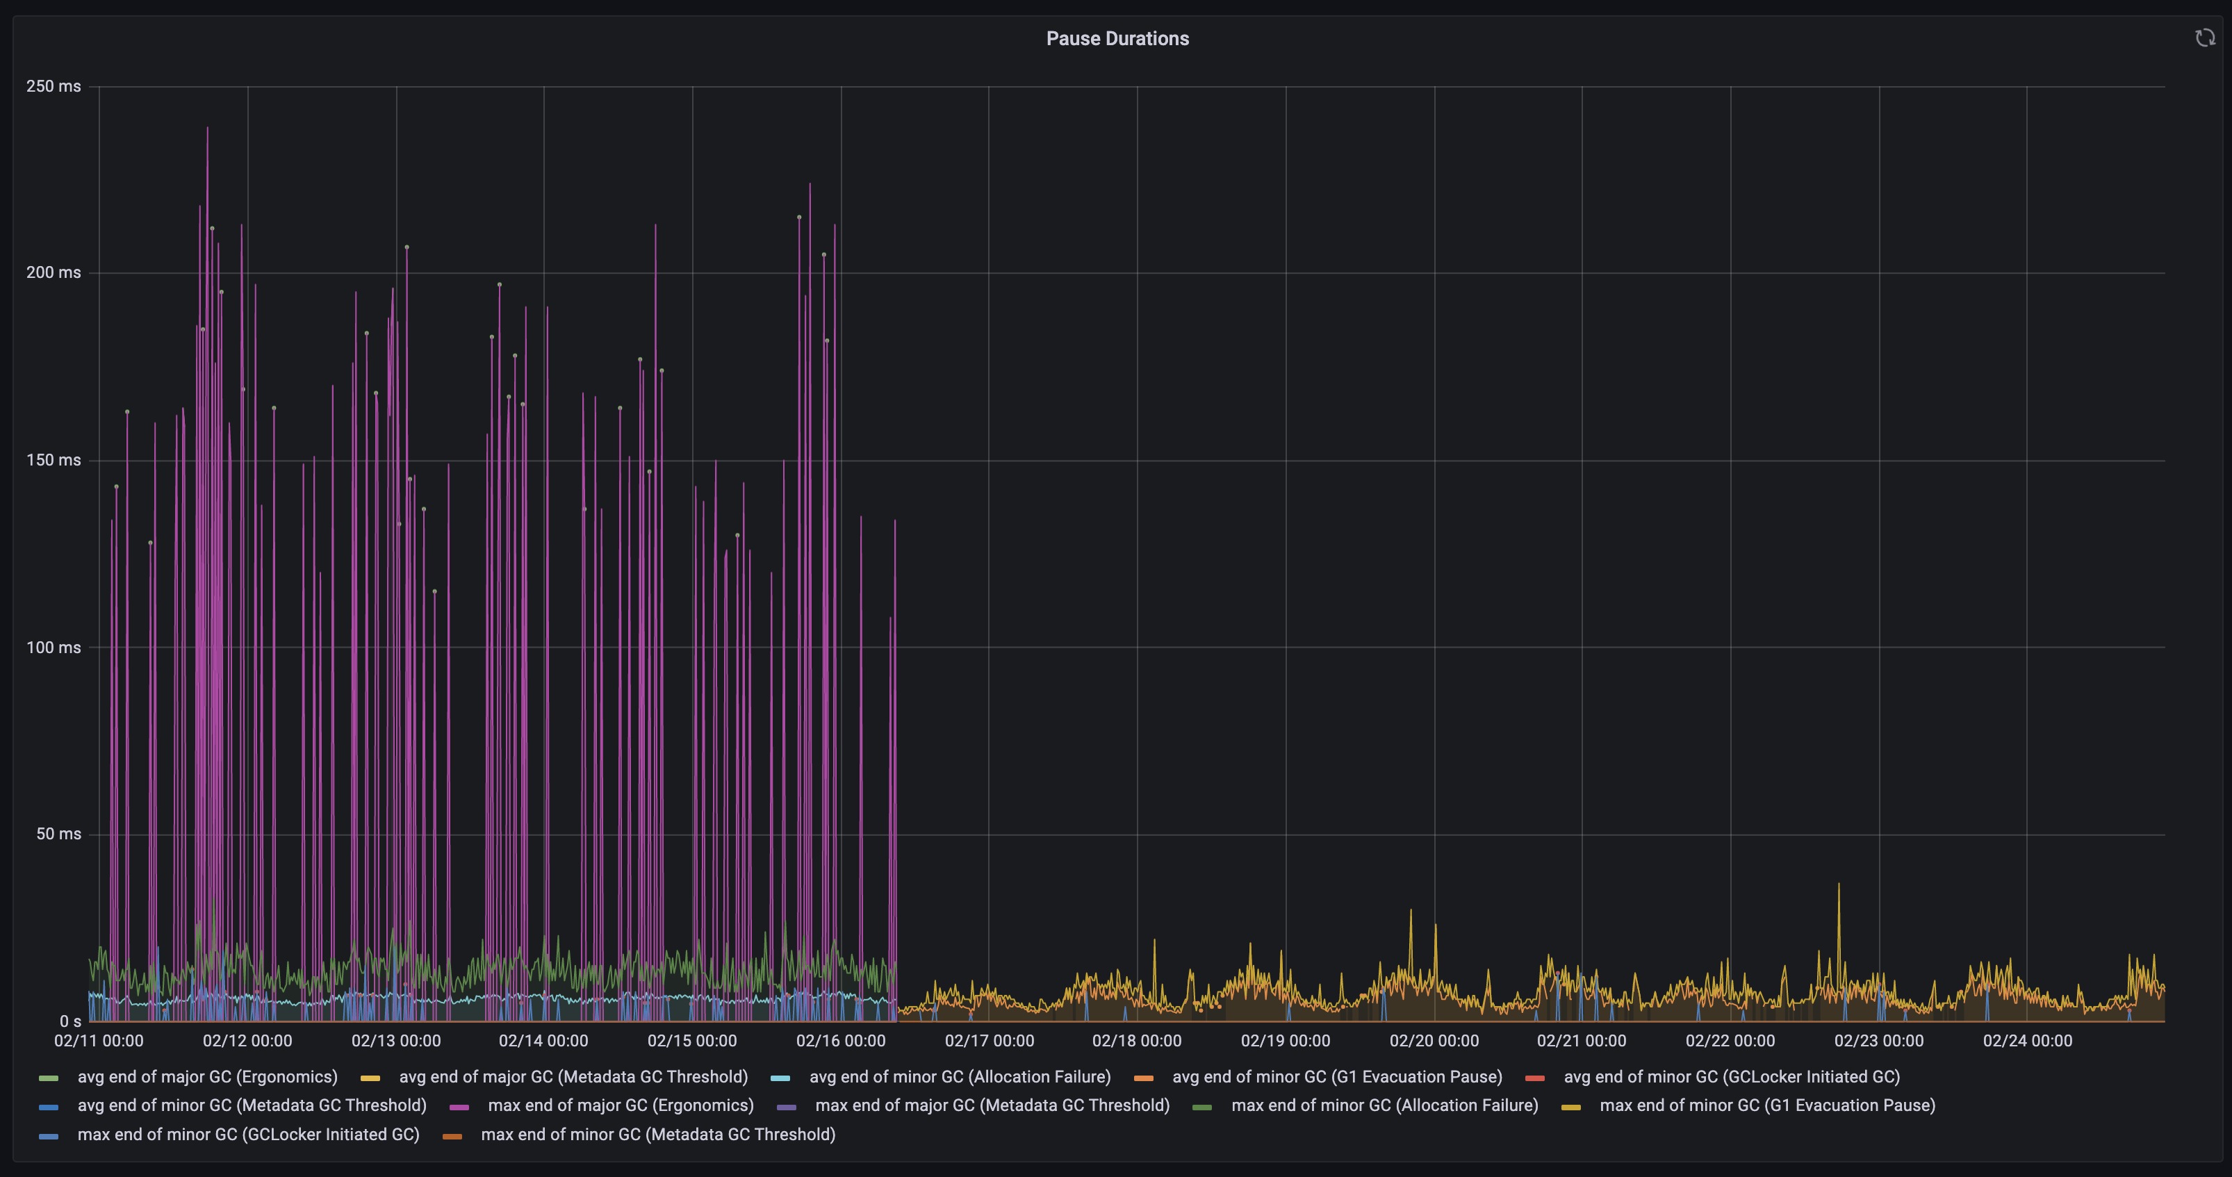2232x1177 pixels.
Task: Click the 02/16 00:00 time axis label
Action: [x=840, y=1041]
